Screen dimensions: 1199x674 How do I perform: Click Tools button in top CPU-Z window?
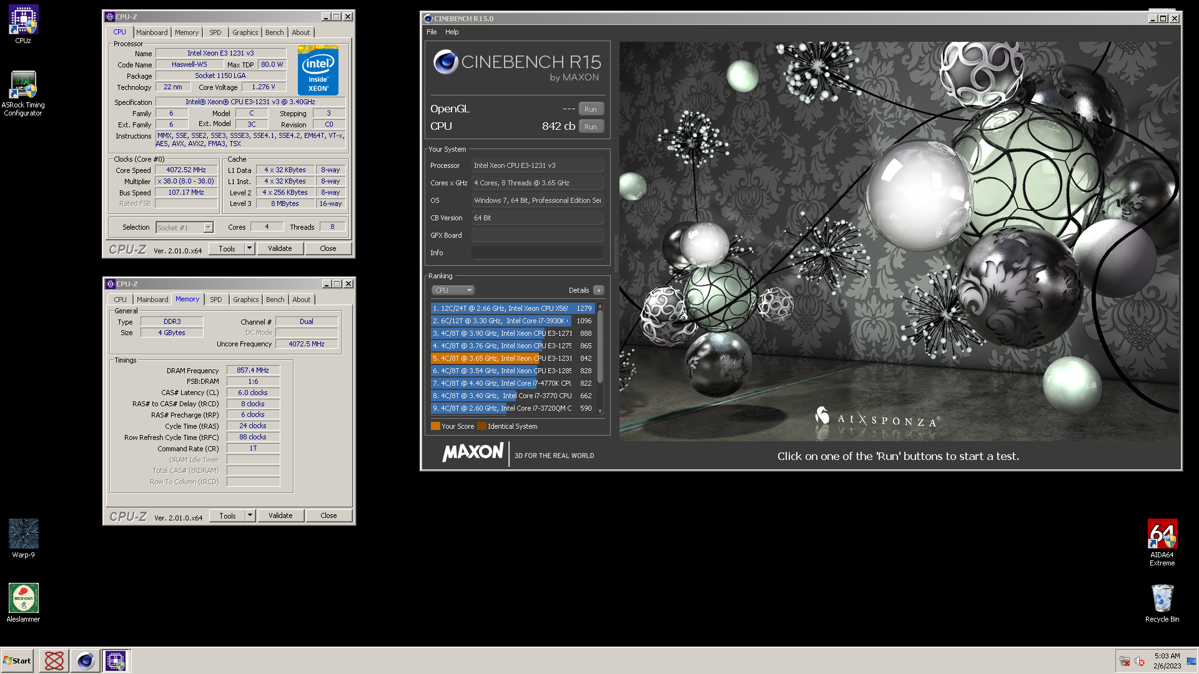(x=227, y=248)
